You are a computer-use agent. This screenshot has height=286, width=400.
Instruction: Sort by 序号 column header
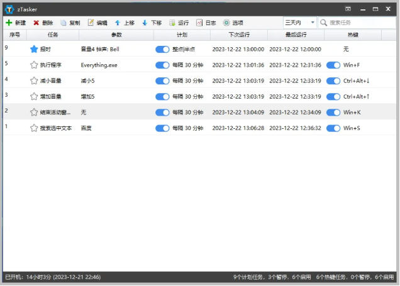click(x=15, y=35)
